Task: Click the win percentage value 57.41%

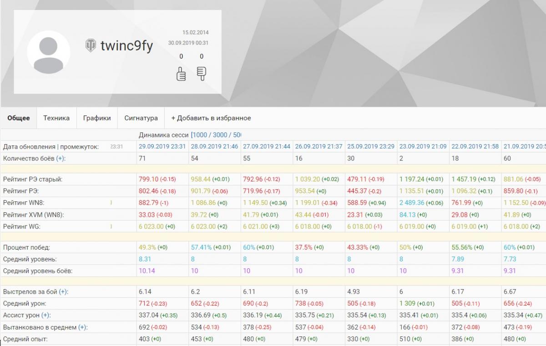Action: (x=201, y=247)
